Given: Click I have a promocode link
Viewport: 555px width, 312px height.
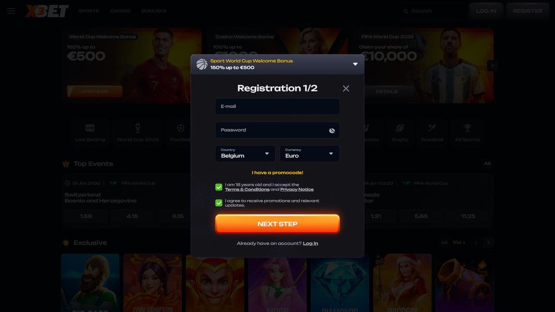Looking at the screenshot, I should pos(277,172).
